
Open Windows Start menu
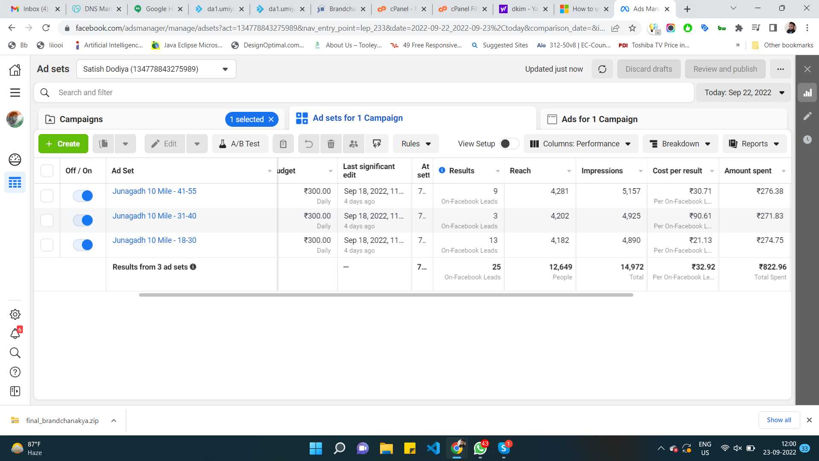[316, 448]
